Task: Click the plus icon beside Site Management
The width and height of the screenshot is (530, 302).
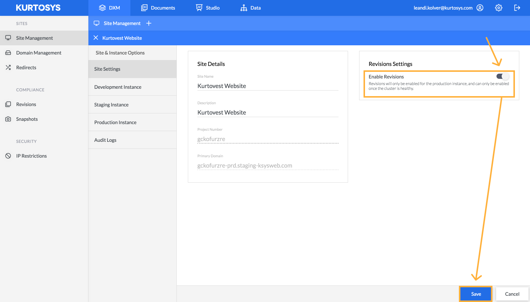Action: [x=149, y=23]
